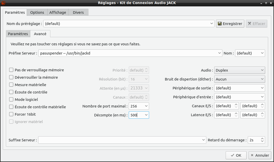This screenshot has height=162, width=274.
Task: Click the floppy disk icon on Enregistrer
Action: point(220,24)
